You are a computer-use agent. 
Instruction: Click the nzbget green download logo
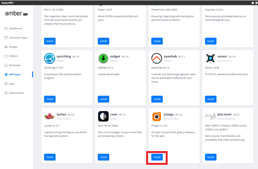103,58
